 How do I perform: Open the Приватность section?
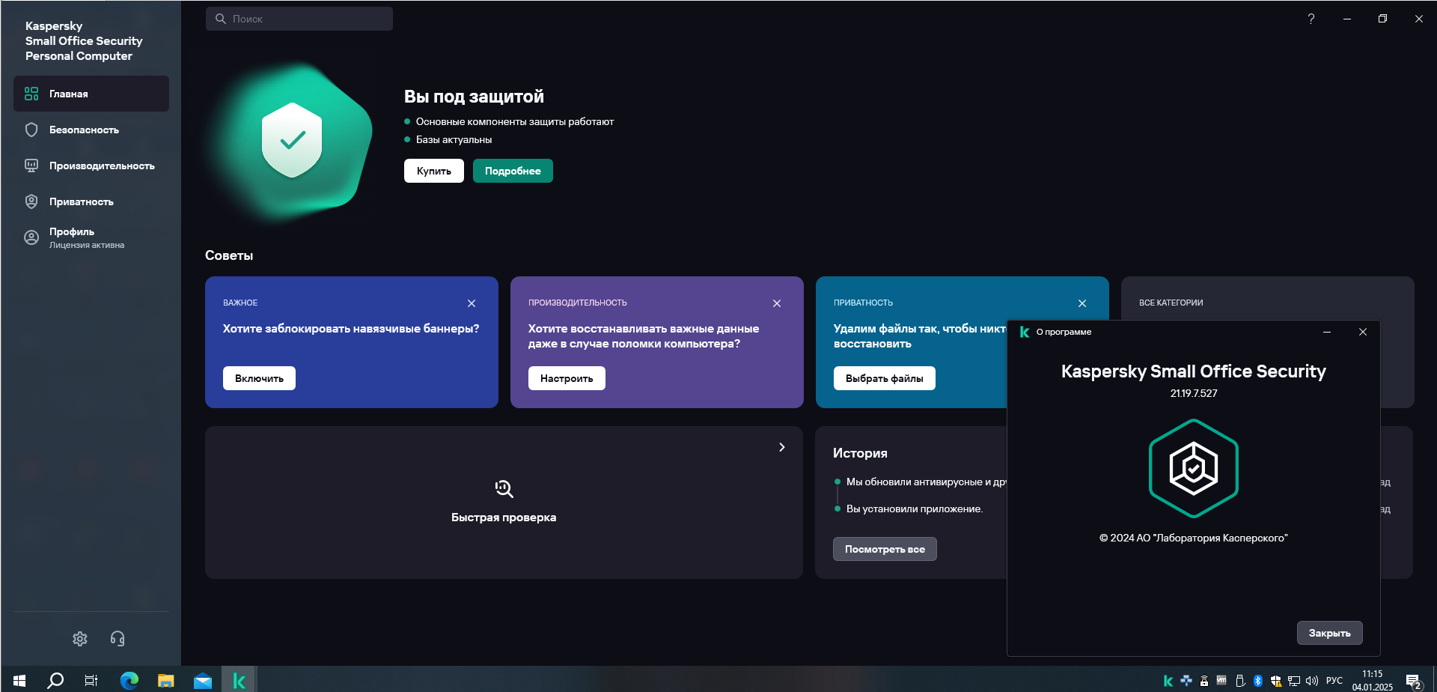pos(91,201)
